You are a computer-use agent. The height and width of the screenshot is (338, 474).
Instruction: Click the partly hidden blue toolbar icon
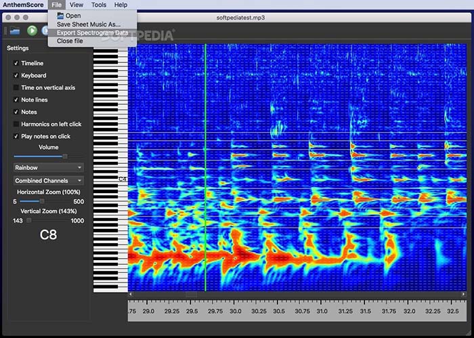[x=45, y=31]
